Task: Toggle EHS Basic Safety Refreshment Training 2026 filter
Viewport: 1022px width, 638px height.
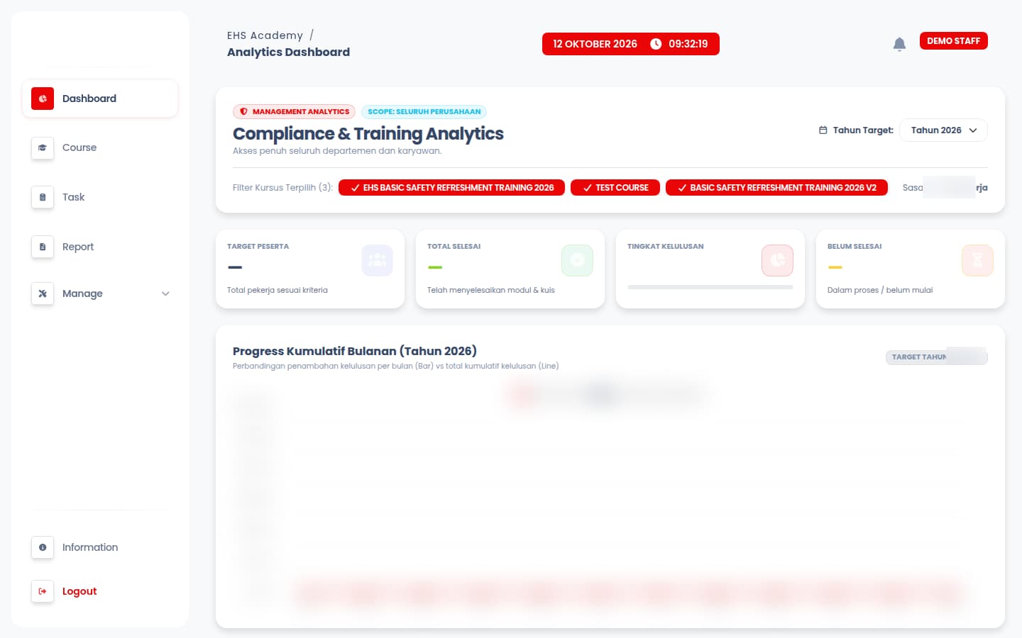Action: point(451,188)
